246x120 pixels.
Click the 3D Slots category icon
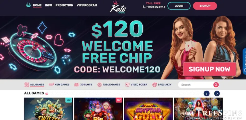(x=77, y=85)
